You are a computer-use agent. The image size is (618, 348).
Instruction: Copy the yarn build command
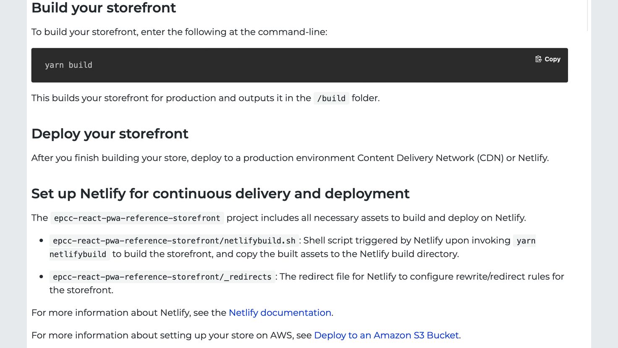coord(548,59)
